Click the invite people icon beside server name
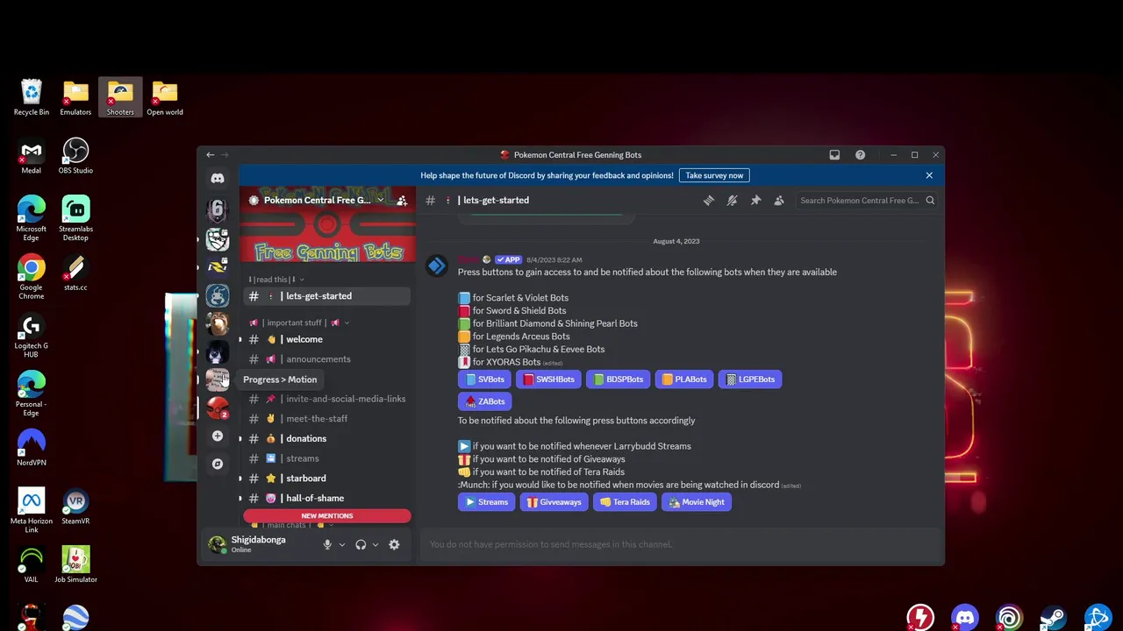Image resolution: width=1123 pixels, height=631 pixels. 402,200
